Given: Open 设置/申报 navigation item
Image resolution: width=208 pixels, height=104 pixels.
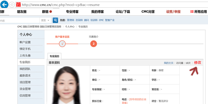Looking at the screenshot, I should pyautogui.click(x=173, y=12).
